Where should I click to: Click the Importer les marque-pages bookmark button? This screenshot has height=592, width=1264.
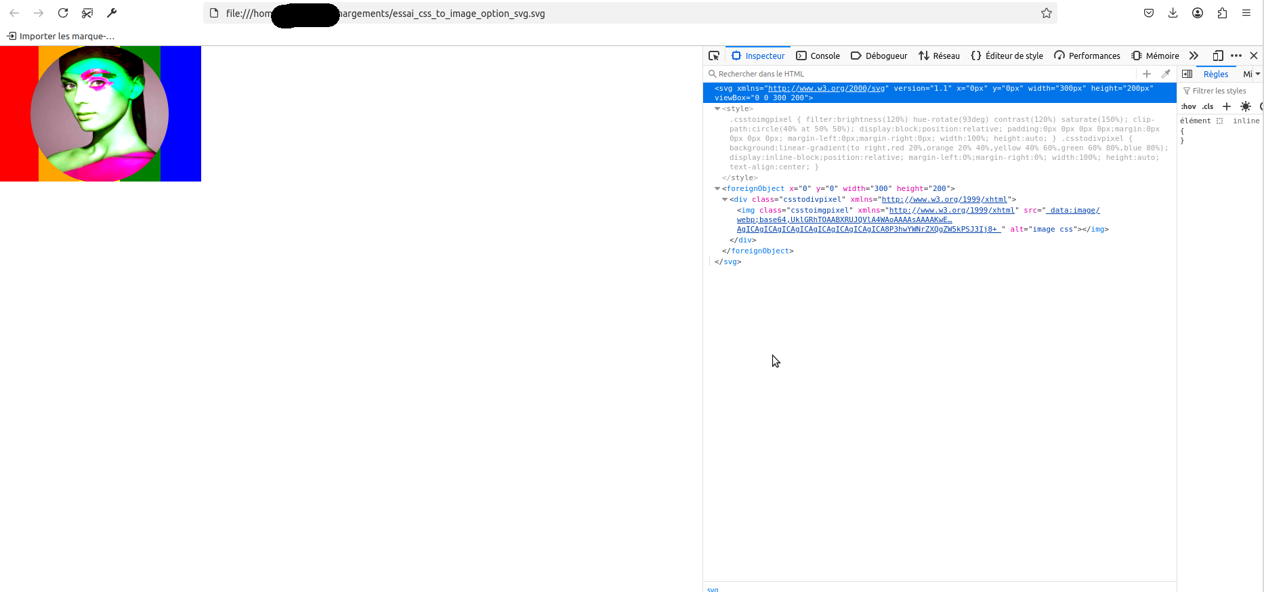61,36
